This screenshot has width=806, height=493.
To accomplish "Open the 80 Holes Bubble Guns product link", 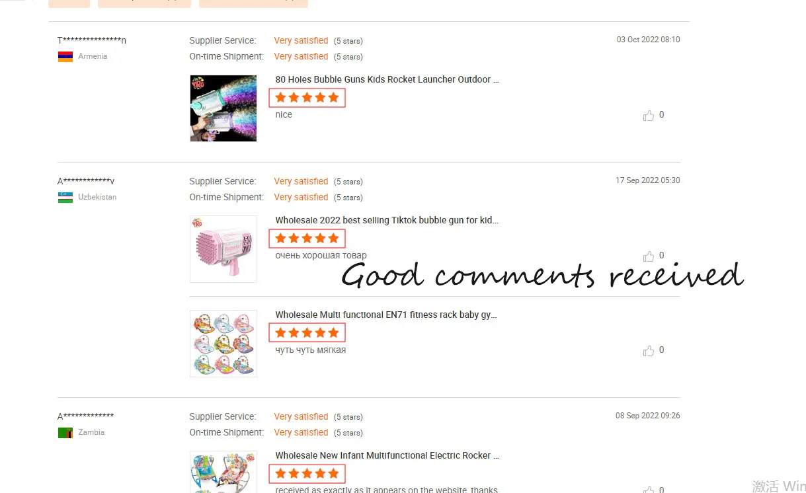I will [387, 79].
